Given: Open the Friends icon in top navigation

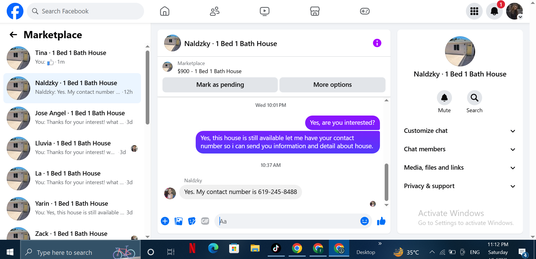Looking at the screenshot, I should tap(214, 11).
